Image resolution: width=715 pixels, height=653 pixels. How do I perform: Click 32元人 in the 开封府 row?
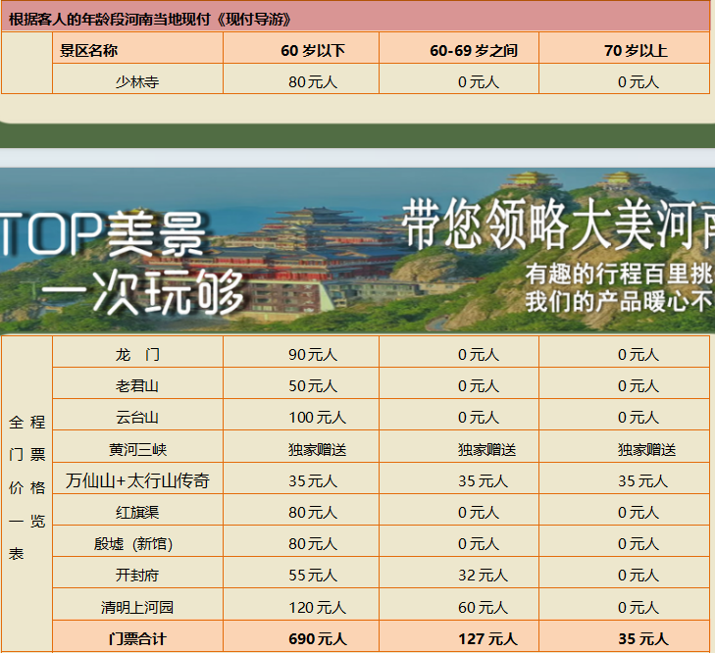tap(483, 575)
